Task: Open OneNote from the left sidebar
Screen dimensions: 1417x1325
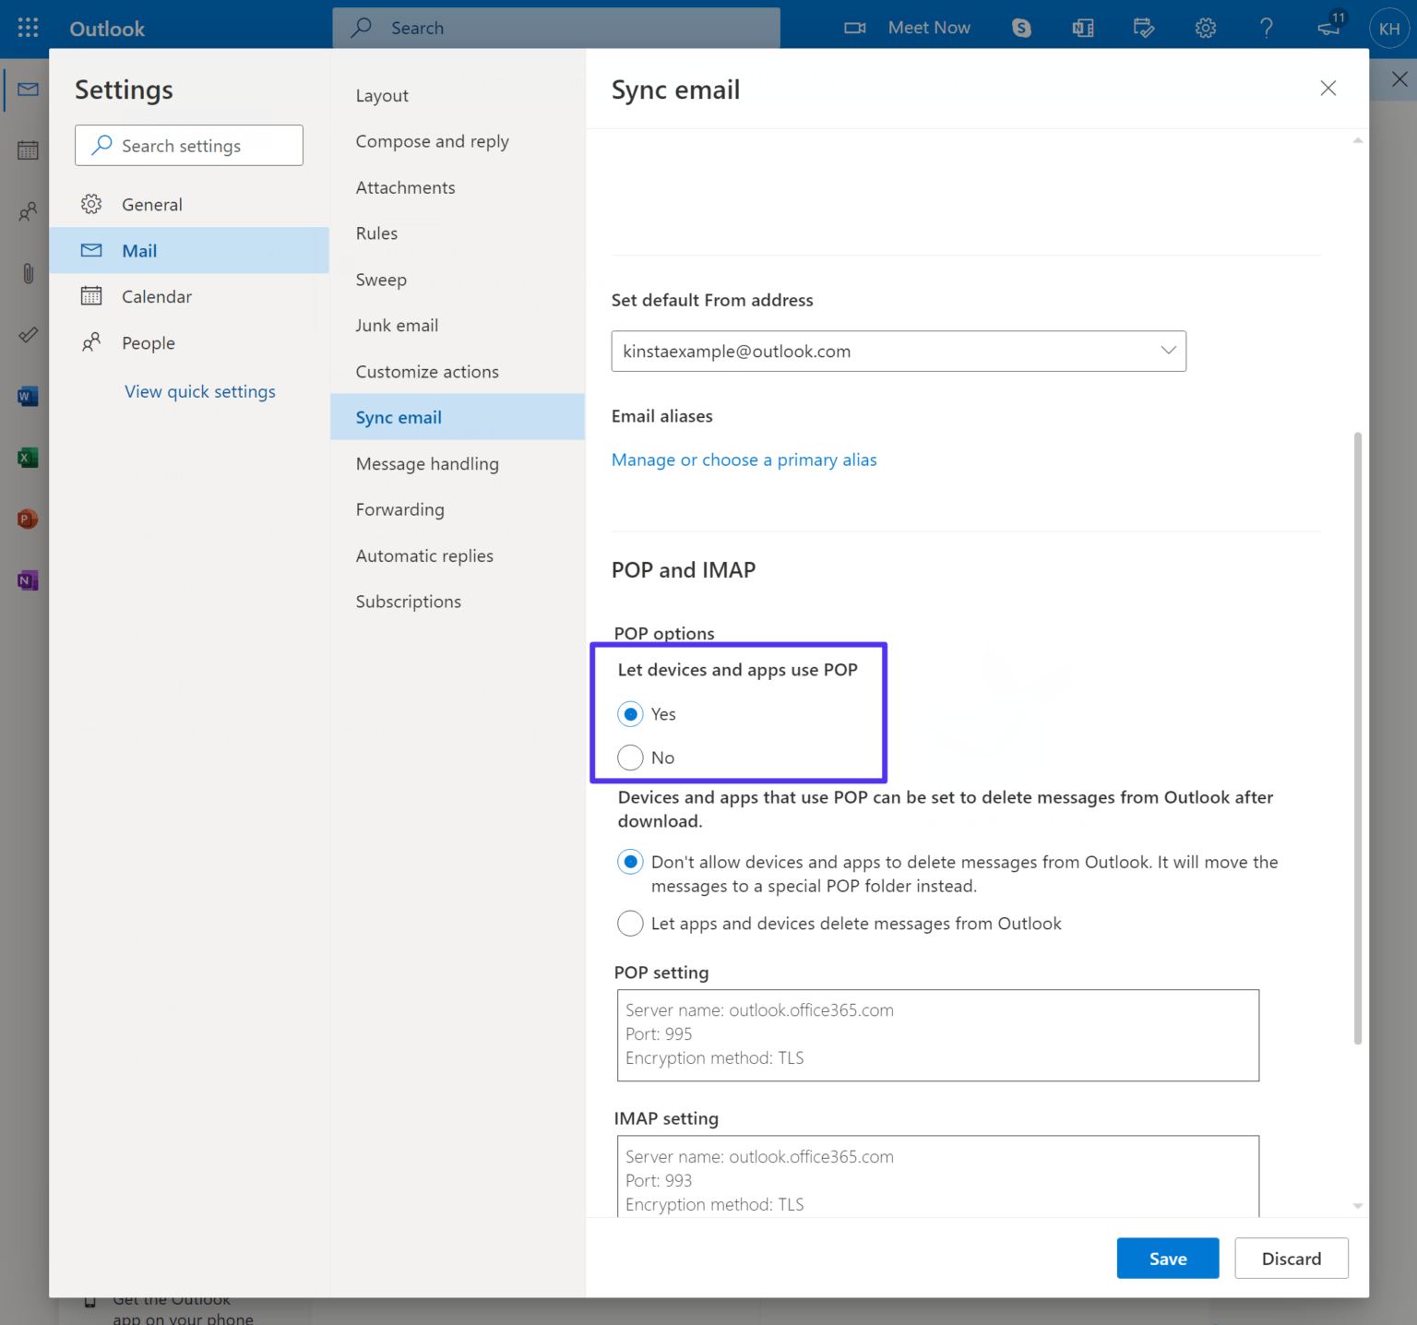Action: (27, 580)
